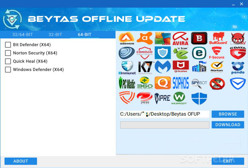Switch to the 32/64-BIT tab
Screen dimensions: 248x168
tap(23, 34)
